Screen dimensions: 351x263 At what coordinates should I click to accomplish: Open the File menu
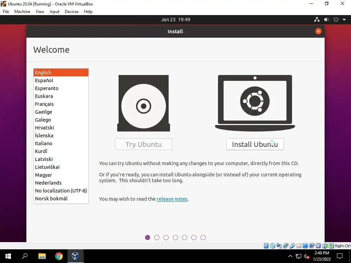point(6,12)
